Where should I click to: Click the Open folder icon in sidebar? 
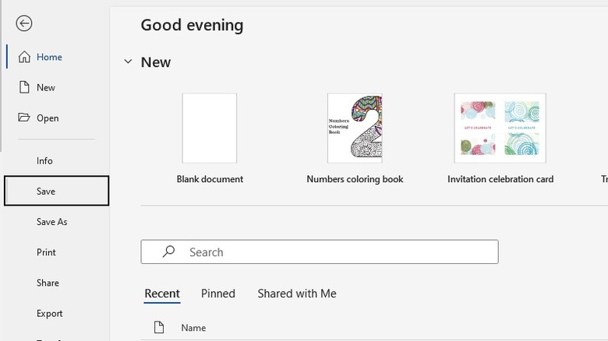tap(24, 118)
